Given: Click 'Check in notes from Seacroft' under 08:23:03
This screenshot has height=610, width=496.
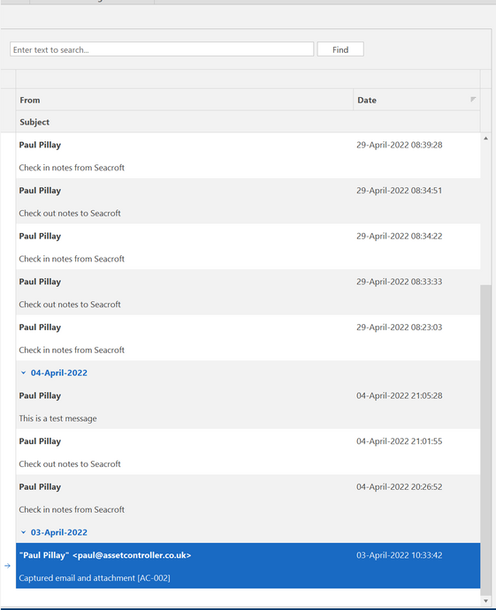Looking at the screenshot, I should 72,350.
